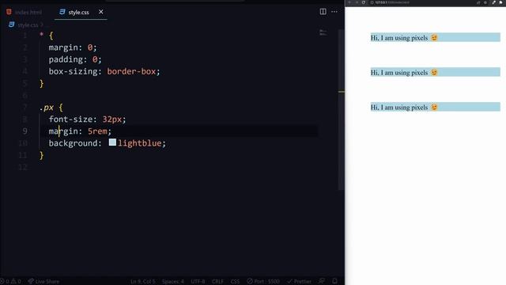Click the 5rem margin value
Viewport: 506px width, 285px height.
97,131
